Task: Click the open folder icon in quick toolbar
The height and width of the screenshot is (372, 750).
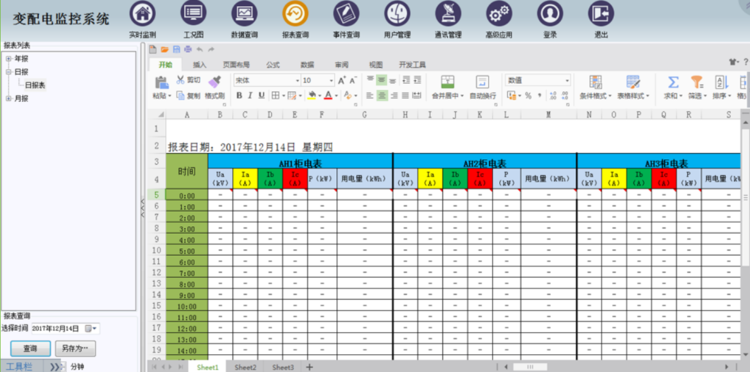Action: (x=165, y=49)
